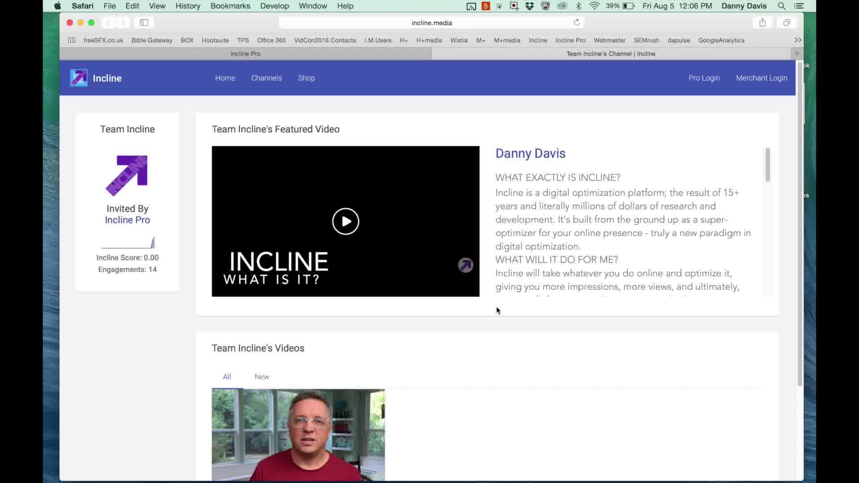Click the Bluetooth menu bar icon
The image size is (859, 483).
point(578,6)
